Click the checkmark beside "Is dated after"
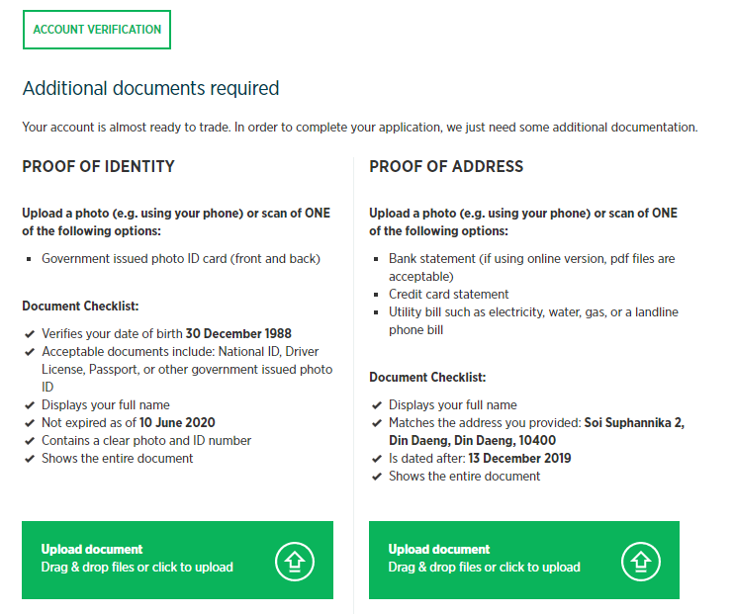The image size is (734, 615). coord(376,459)
